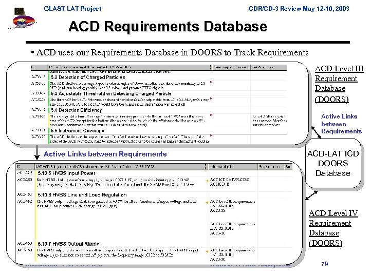Screen dimensions: 370x277
Task: Select heading 5.10.6 HVBS Line and Load Regulation
Action: (x=82, y=195)
